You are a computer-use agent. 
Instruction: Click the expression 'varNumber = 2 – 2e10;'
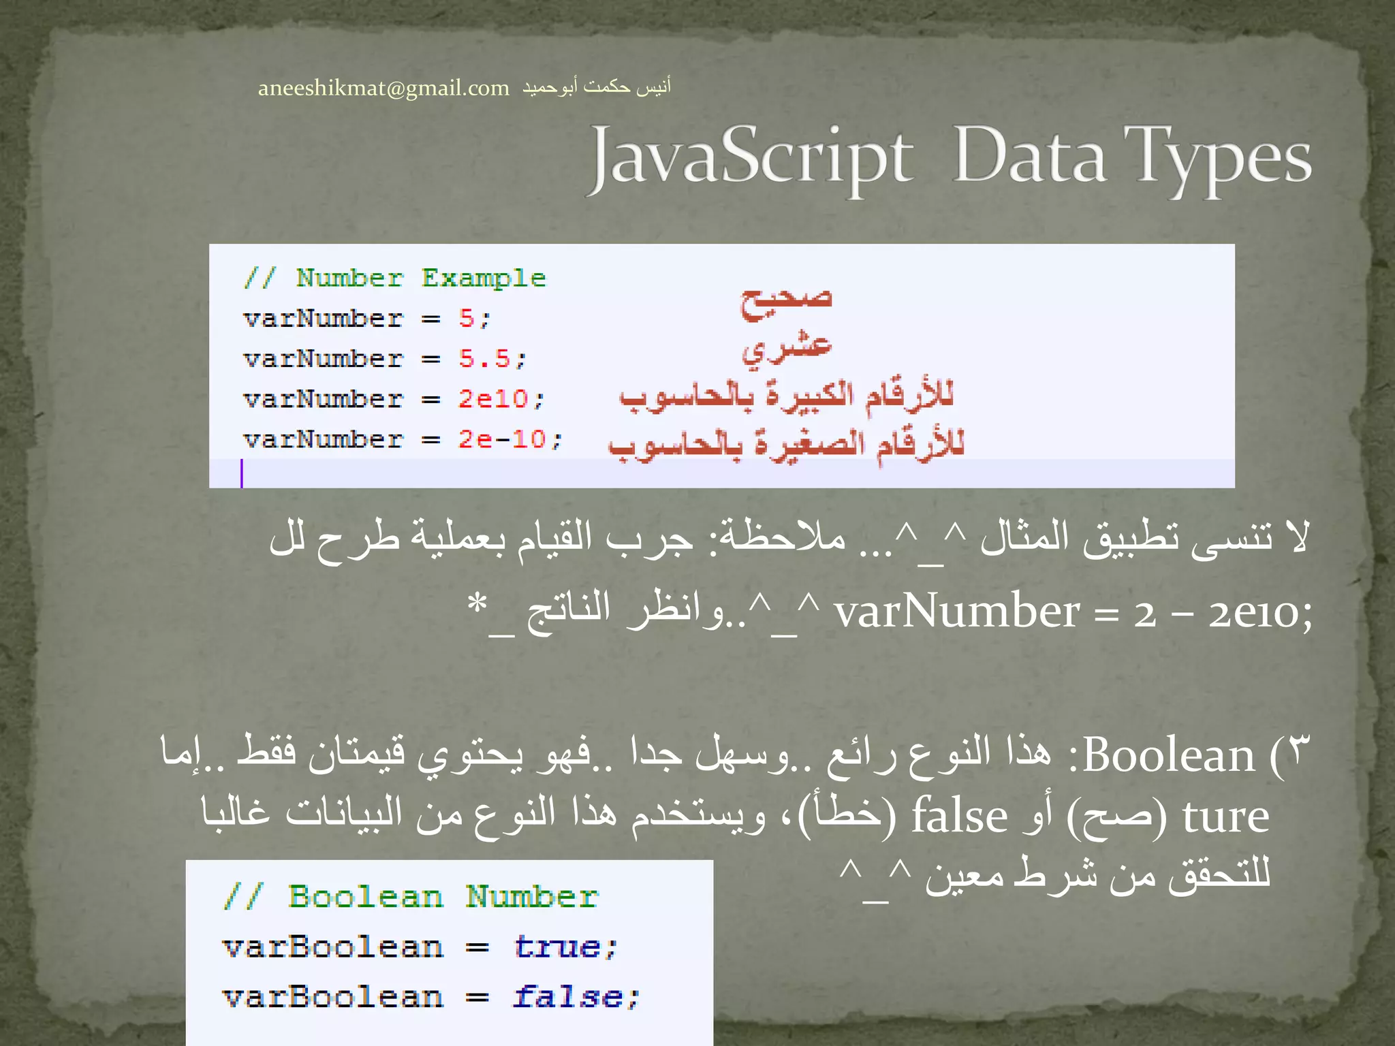click(1073, 612)
